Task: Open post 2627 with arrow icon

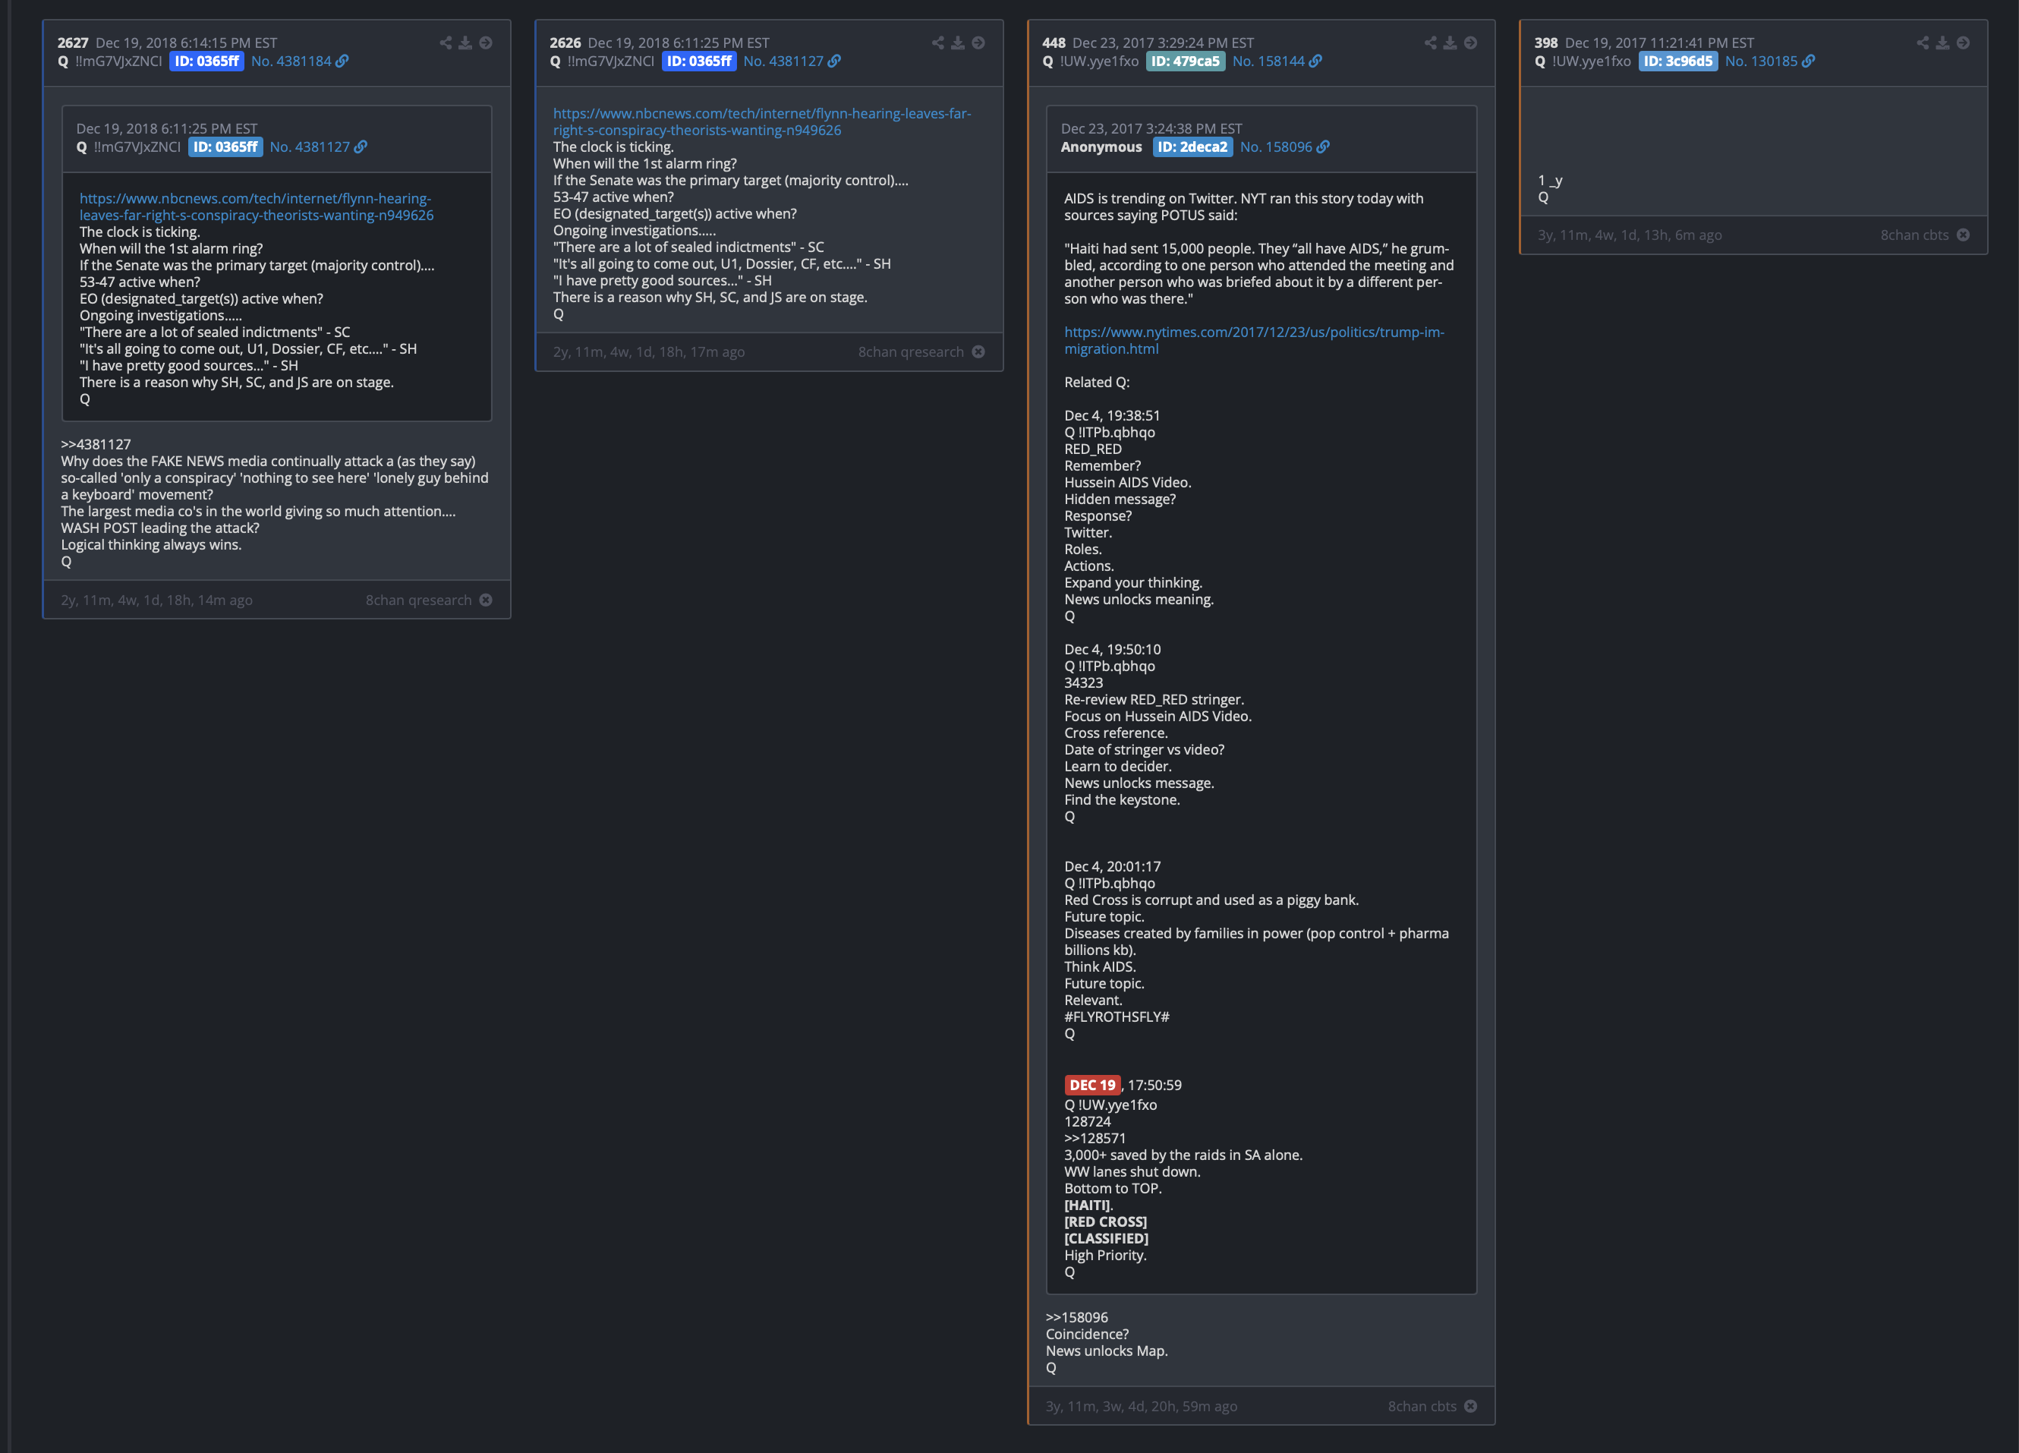Action: point(485,43)
